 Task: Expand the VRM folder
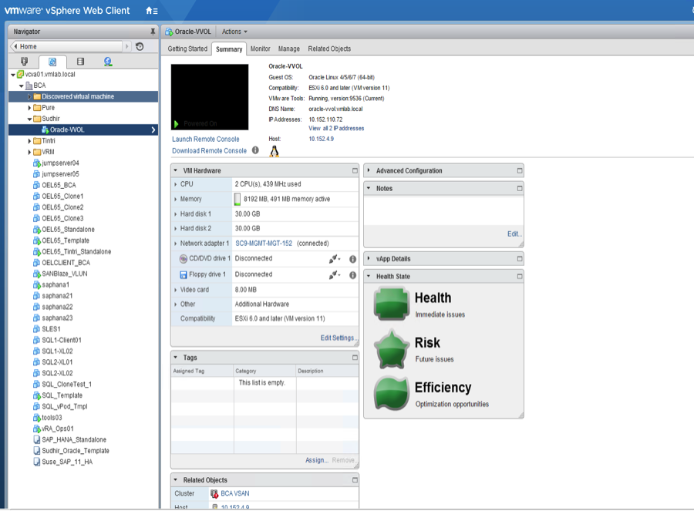(29, 152)
